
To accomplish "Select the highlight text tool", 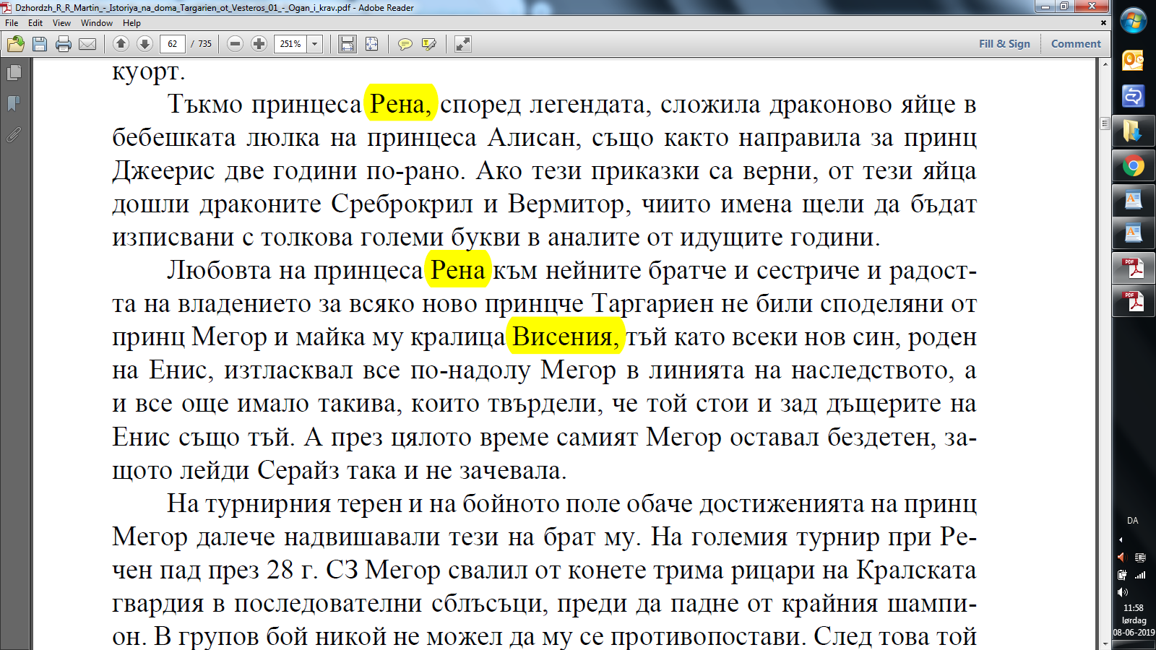I will point(429,44).
